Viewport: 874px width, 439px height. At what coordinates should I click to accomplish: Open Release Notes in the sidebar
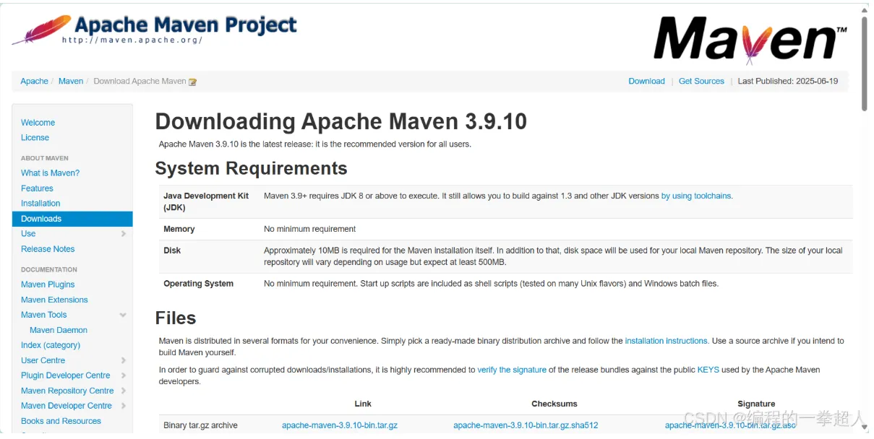pos(48,249)
